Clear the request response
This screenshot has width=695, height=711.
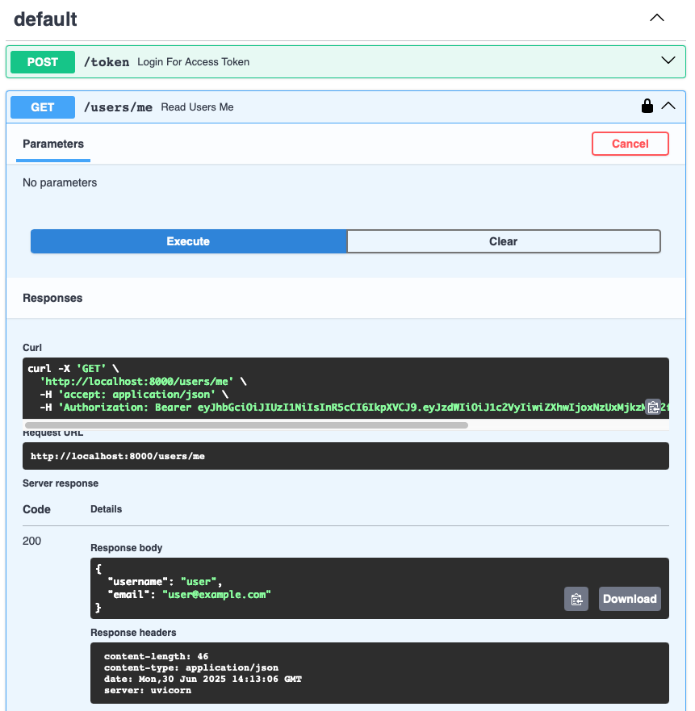pyautogui.click(x=503, y=241)
